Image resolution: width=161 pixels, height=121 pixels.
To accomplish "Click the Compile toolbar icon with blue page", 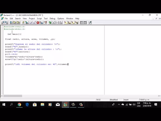I will click(x=11, y=22).
